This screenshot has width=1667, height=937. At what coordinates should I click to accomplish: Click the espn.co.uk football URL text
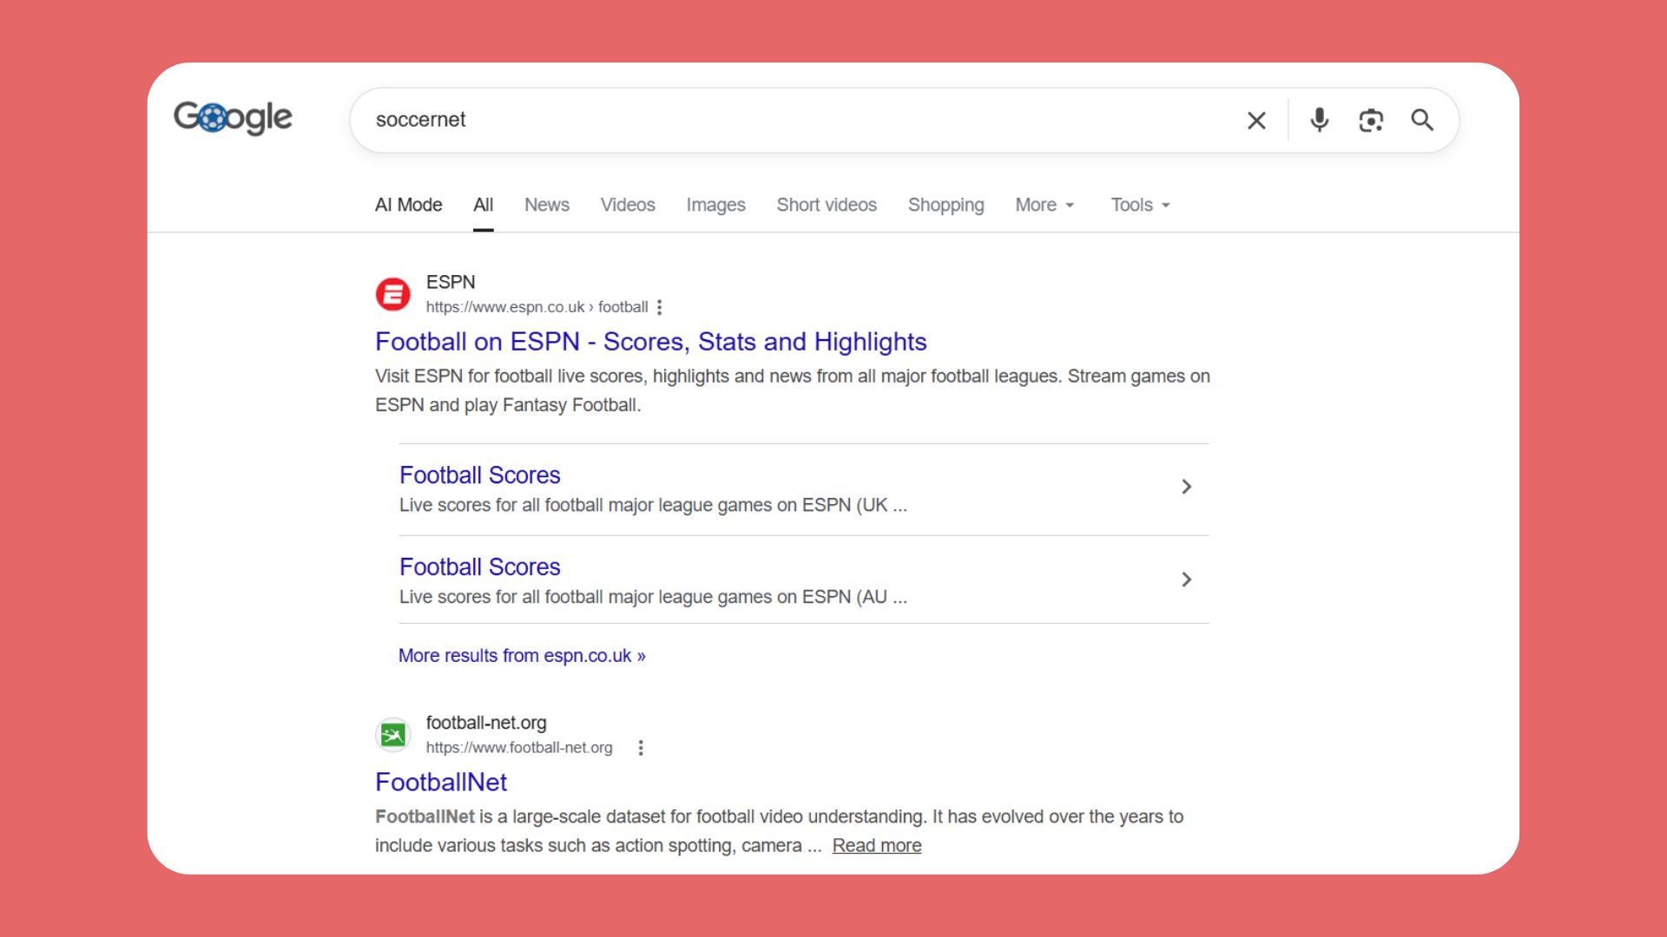coord(537,307)
